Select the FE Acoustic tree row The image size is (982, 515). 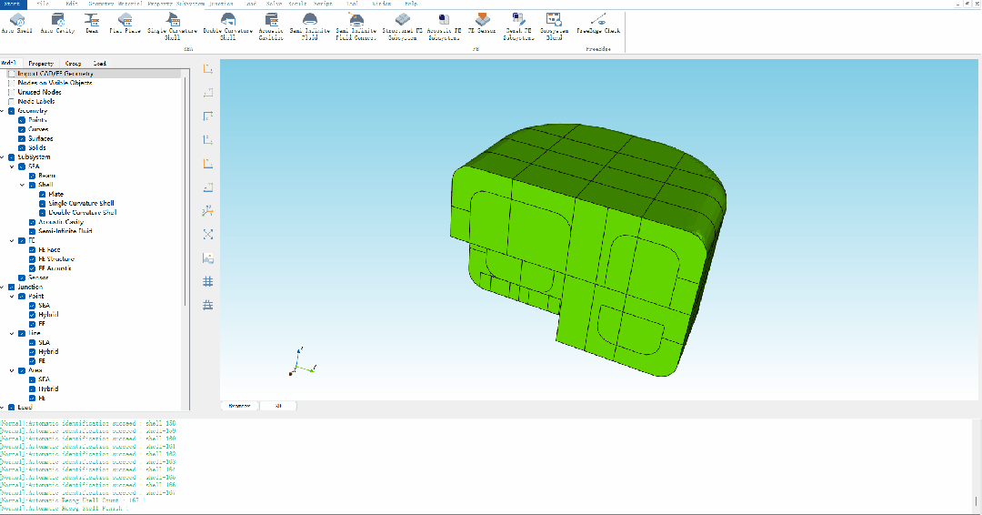(55, 268)
